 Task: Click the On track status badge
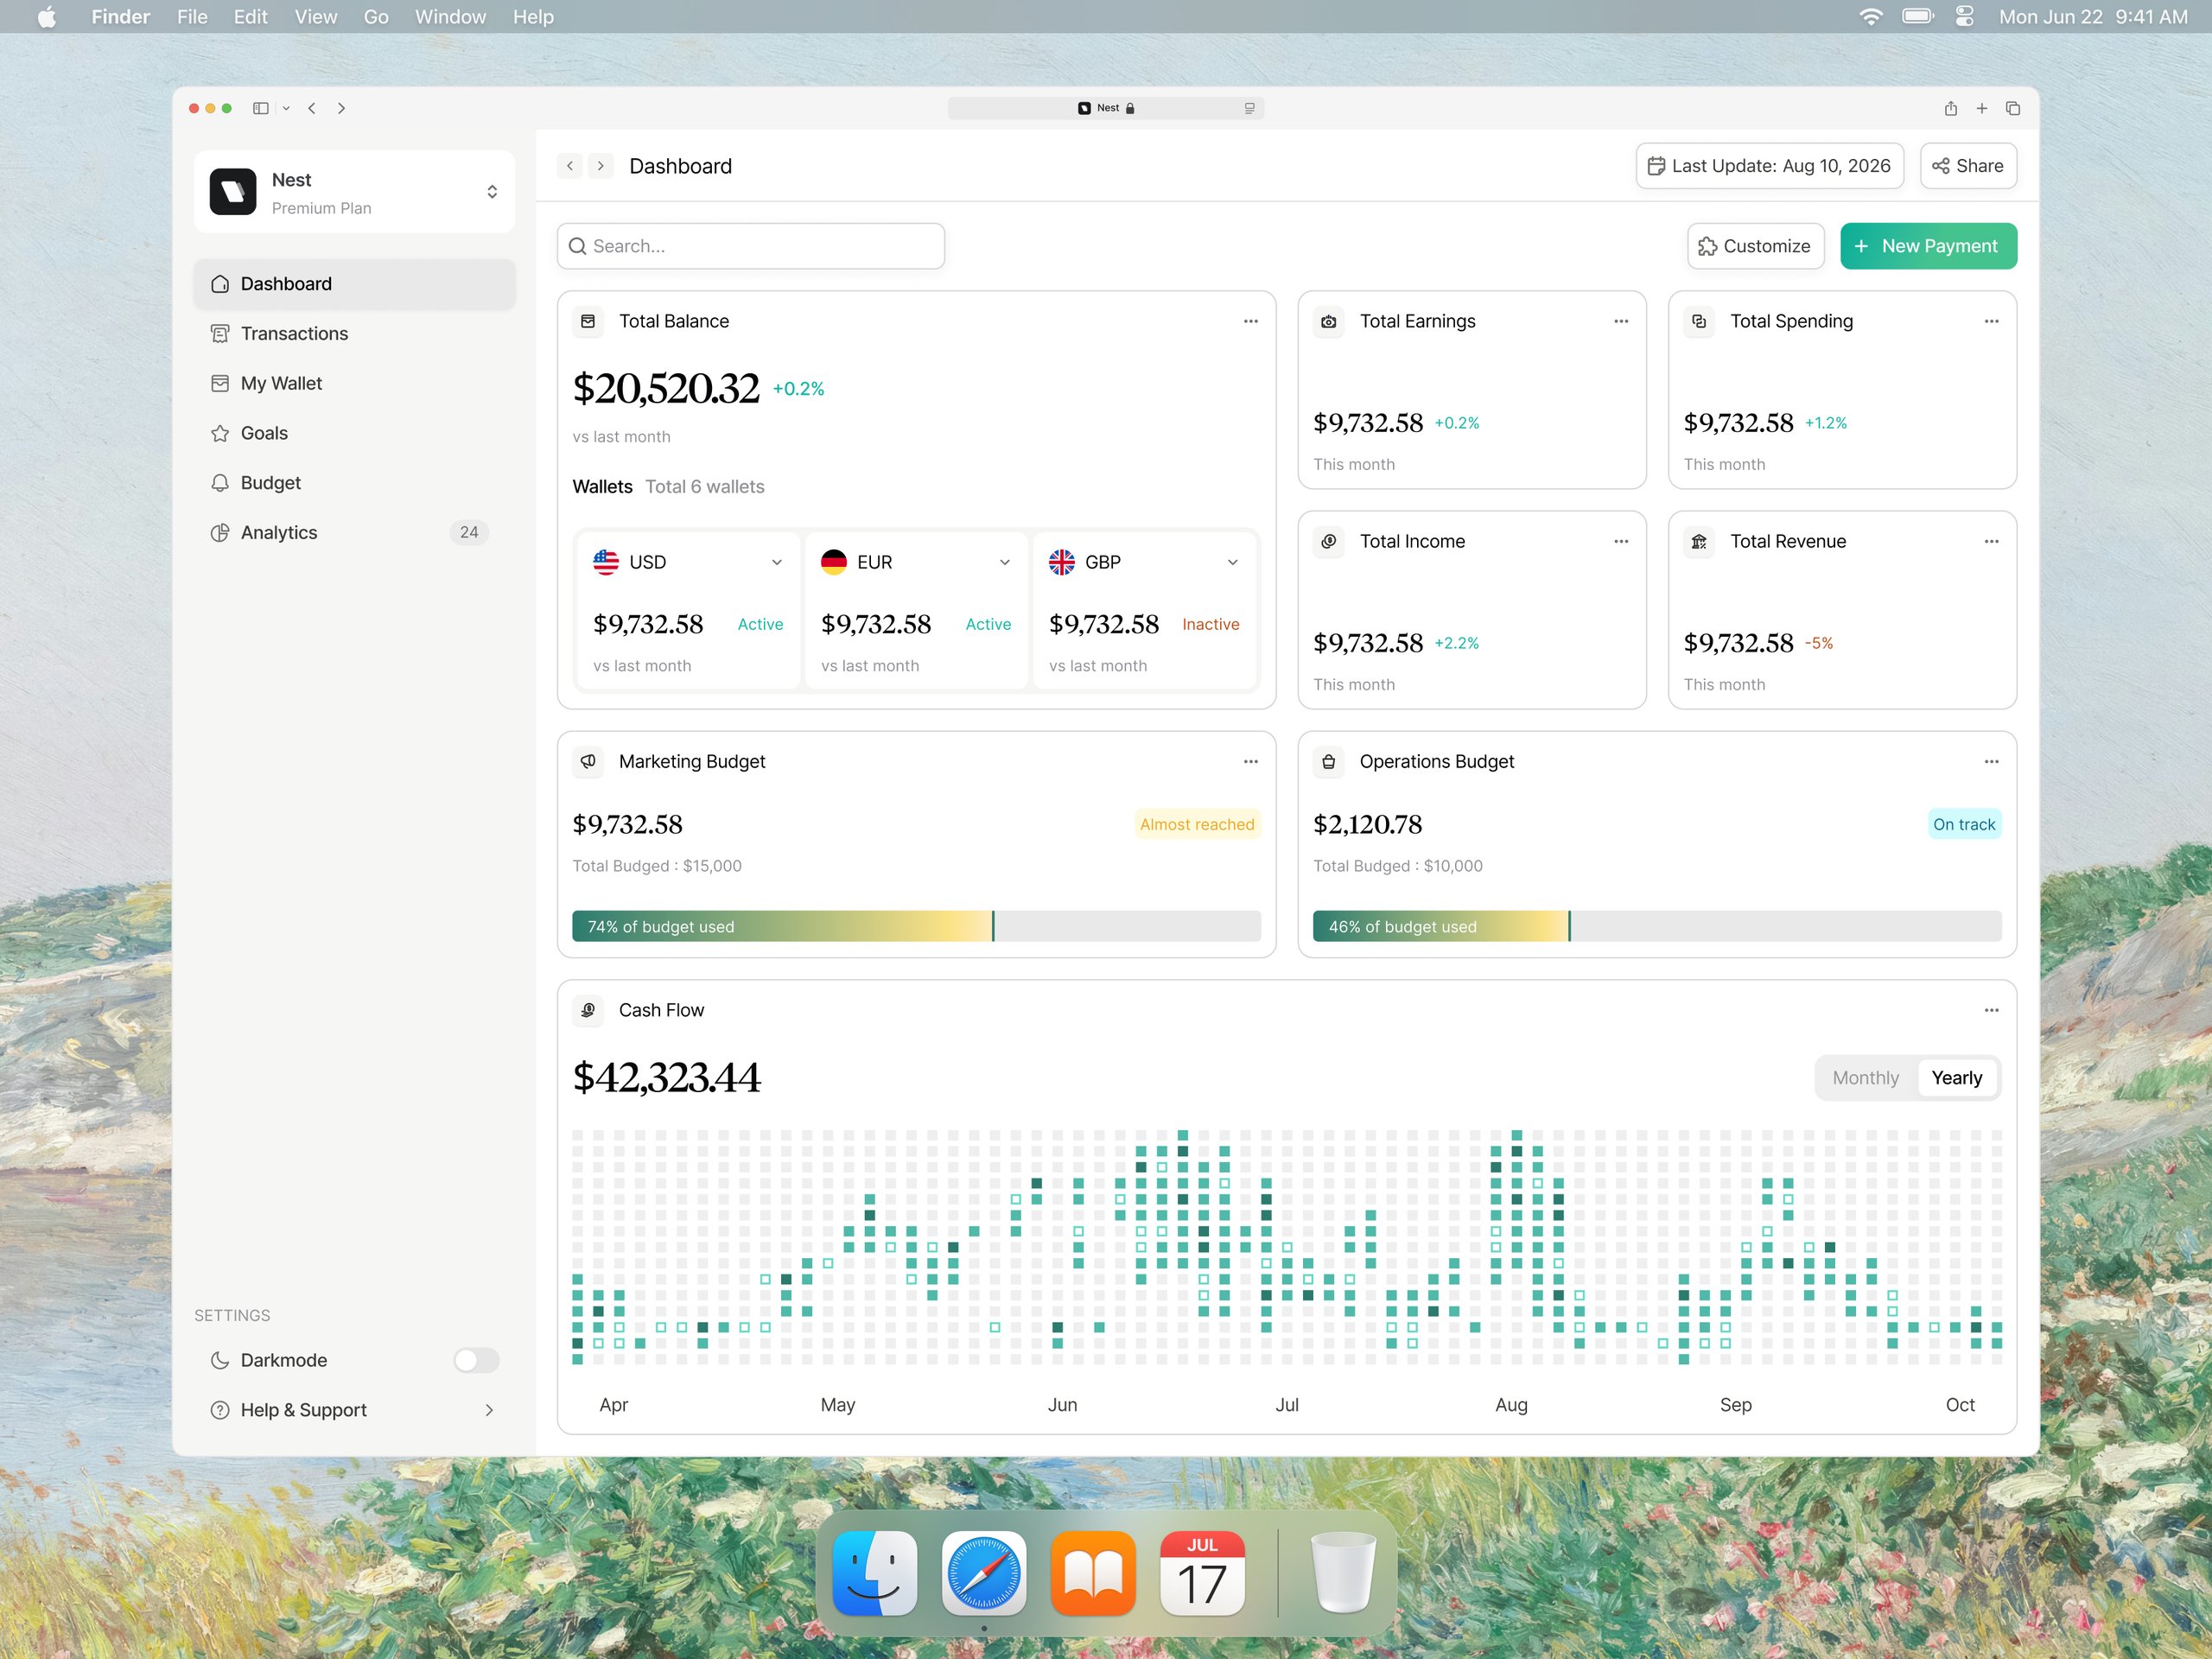[1963, 824]
